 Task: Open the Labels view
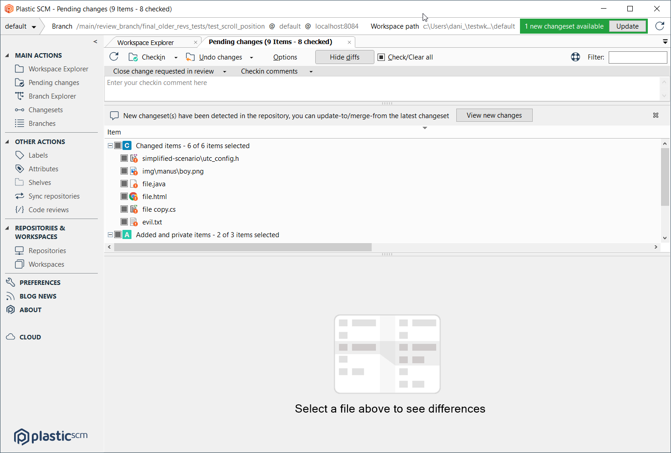38,155
